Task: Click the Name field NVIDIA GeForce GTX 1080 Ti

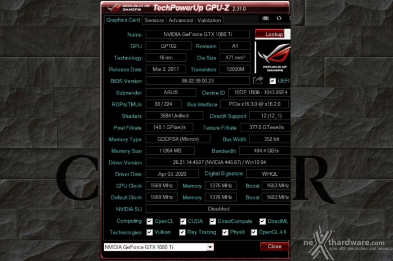Action: click(x=198, y=34)
